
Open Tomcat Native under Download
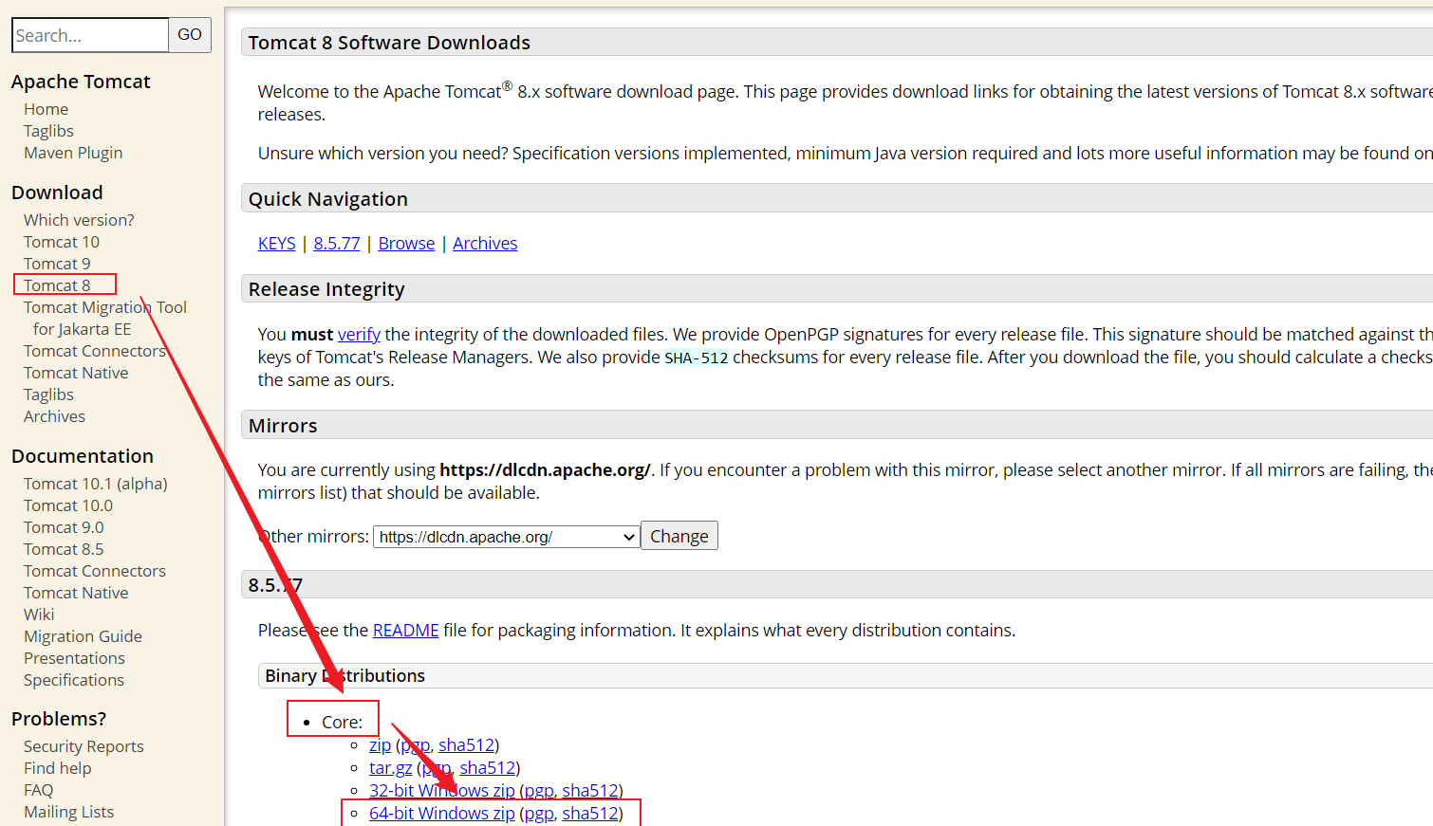point(76,373)
